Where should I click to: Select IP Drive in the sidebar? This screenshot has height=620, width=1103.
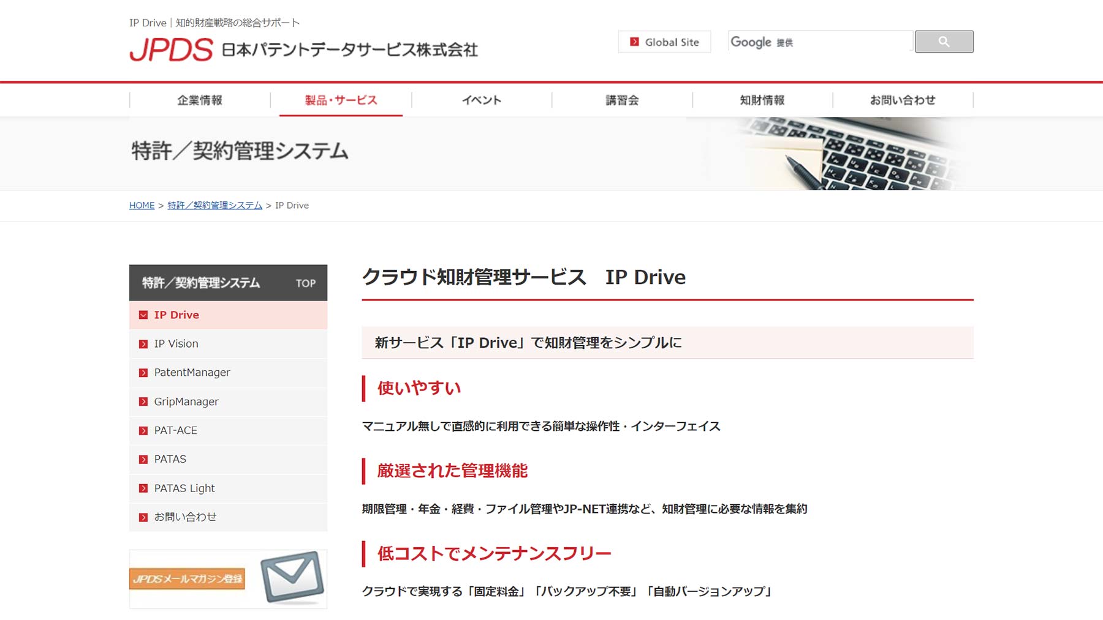[x=228, y=315]
